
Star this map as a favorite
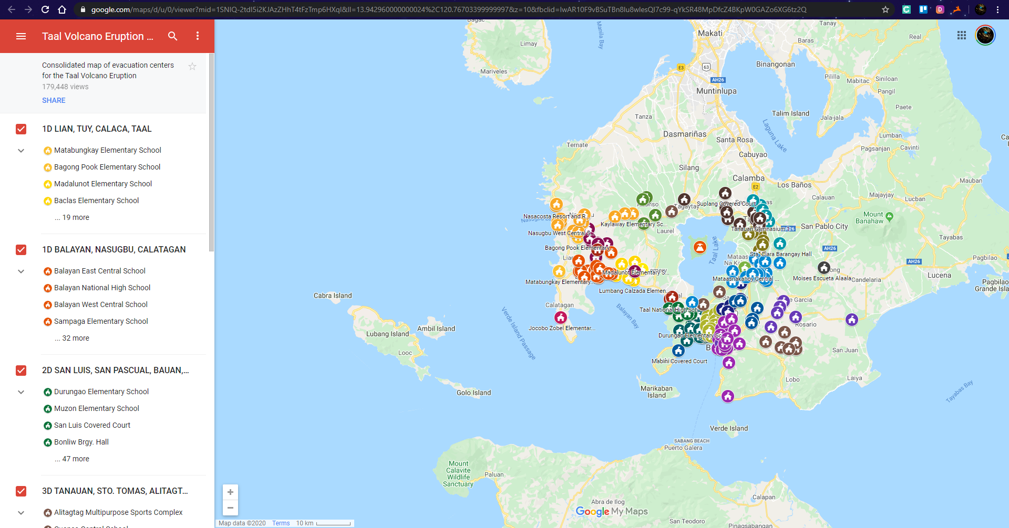[x=192, y=66]
